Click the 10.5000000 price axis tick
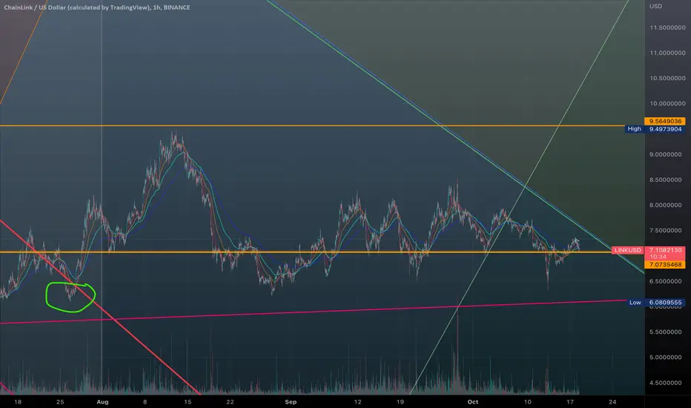Screen dimensions: 691x408 click(x=667, y=78)
